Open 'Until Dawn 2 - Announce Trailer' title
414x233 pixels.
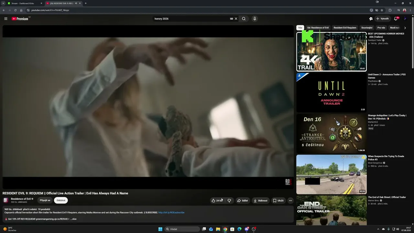point(387,76)
